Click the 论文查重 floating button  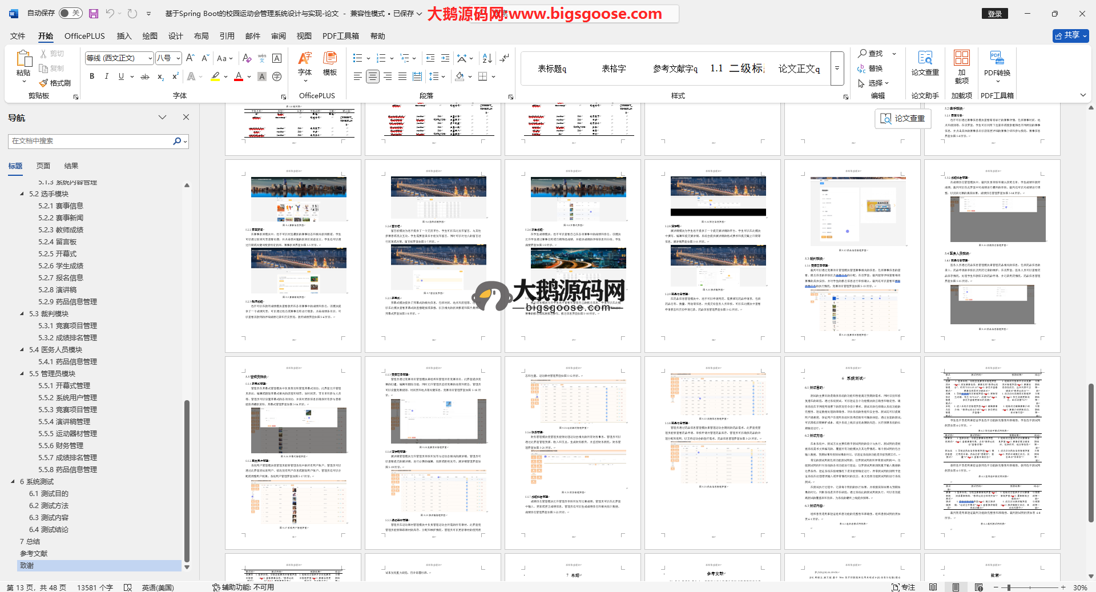(902, 118)
